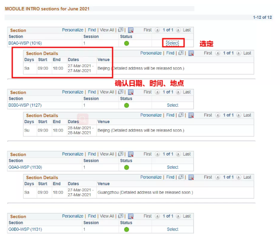
Task: Click the previous arrow in the 28-Mar Beijing Section Details
Action: click(x=217, y=115)
